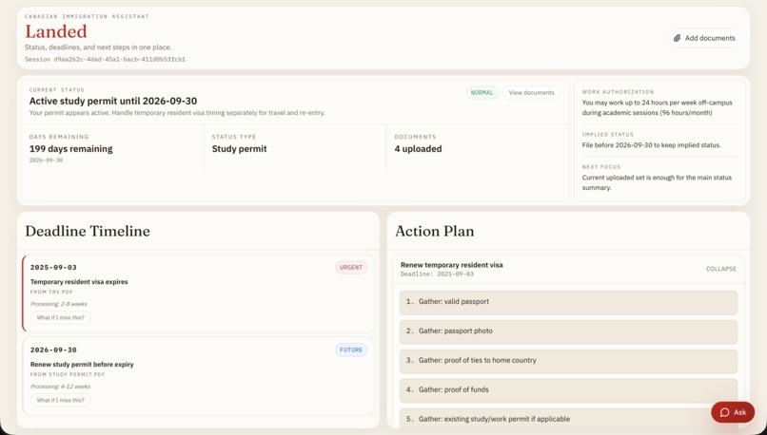
Task: Click the Action Plan heading
Action: pyautogui.click(x=434, y=231)
